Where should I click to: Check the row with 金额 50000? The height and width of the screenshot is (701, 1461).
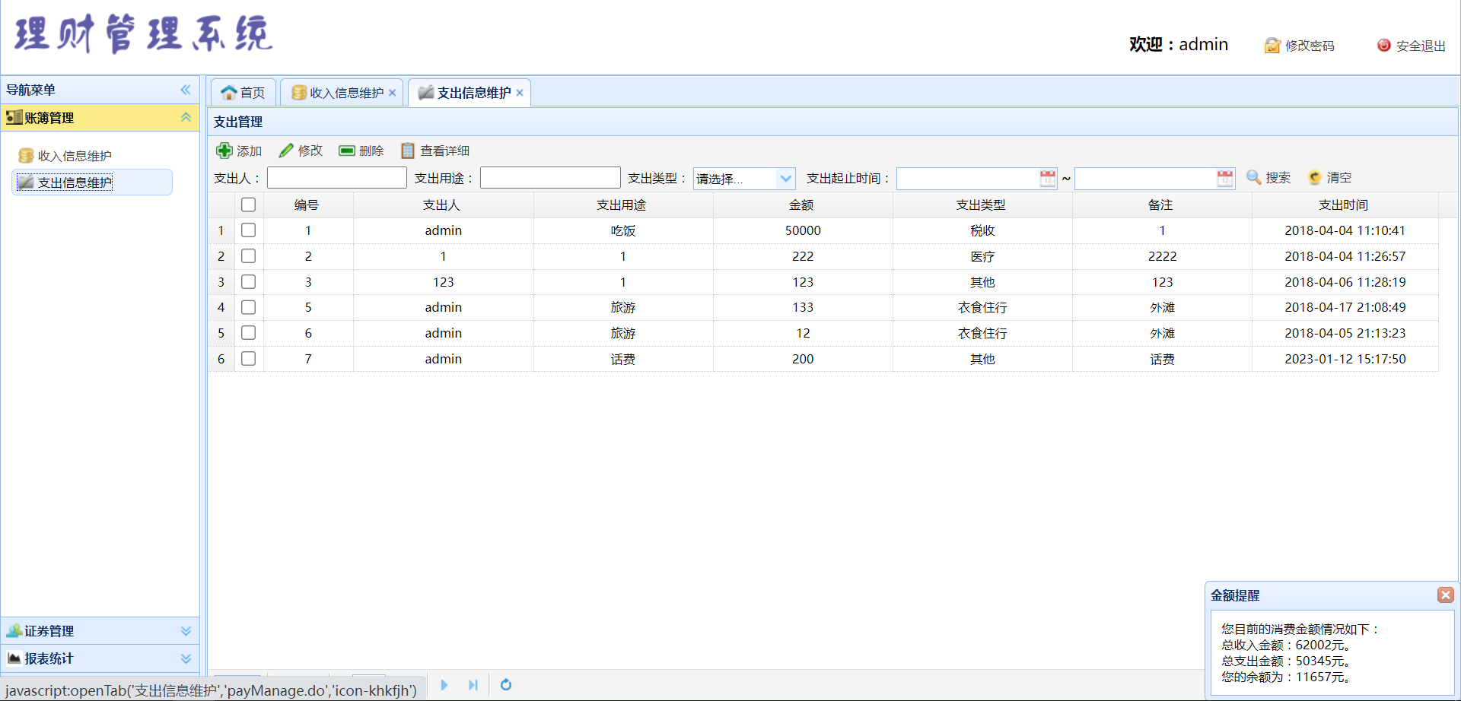pos(248,230)
